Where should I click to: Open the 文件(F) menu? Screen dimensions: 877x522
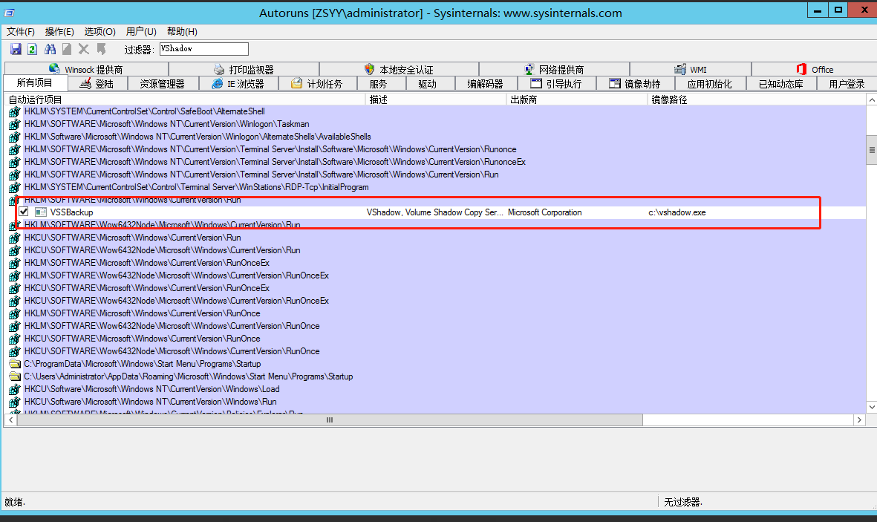point(20,31)
